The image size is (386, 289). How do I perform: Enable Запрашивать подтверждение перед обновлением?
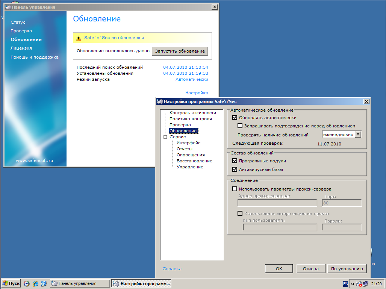tap(240, 126)
